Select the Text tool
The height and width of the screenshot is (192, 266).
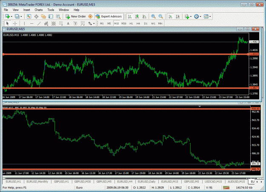[68, 23]
